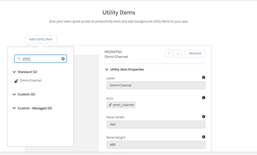The height and width of the screenshot is (155, 257).
Task: Move utility item up with arrow
Action: (x=169, y=53)
